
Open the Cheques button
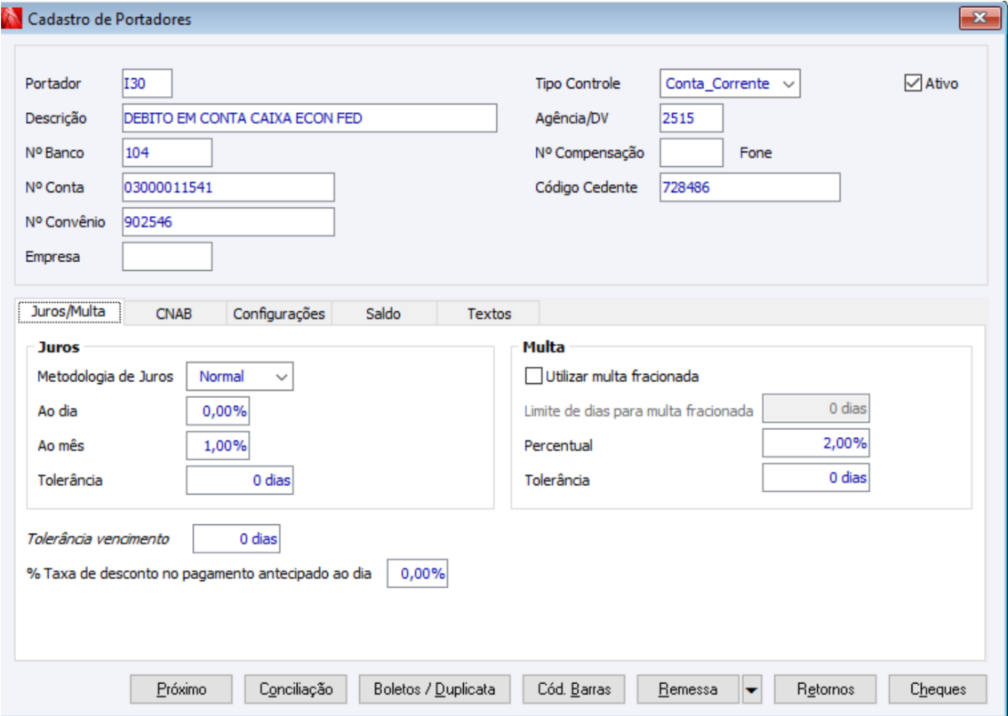(x=937, y=688)
